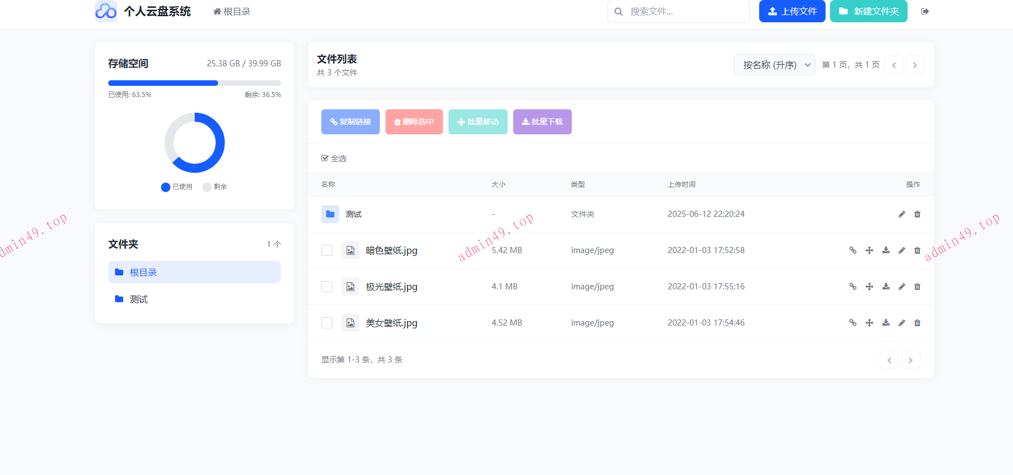Delete 极光壁纸.jpg with the trash icon
Viewport: 1013px width, 475px height.
[x=917, y=287]
